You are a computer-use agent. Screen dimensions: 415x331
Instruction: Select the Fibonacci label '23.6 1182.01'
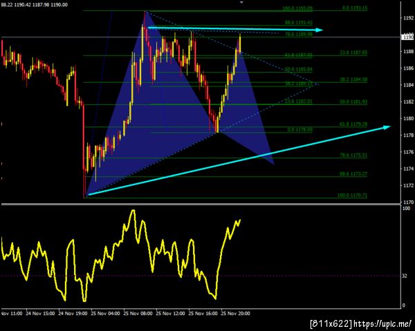click(x=299, y=102)
